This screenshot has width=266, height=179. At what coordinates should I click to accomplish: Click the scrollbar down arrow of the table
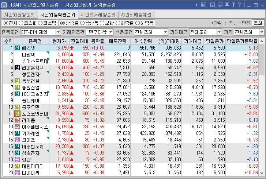coord(262,173)
